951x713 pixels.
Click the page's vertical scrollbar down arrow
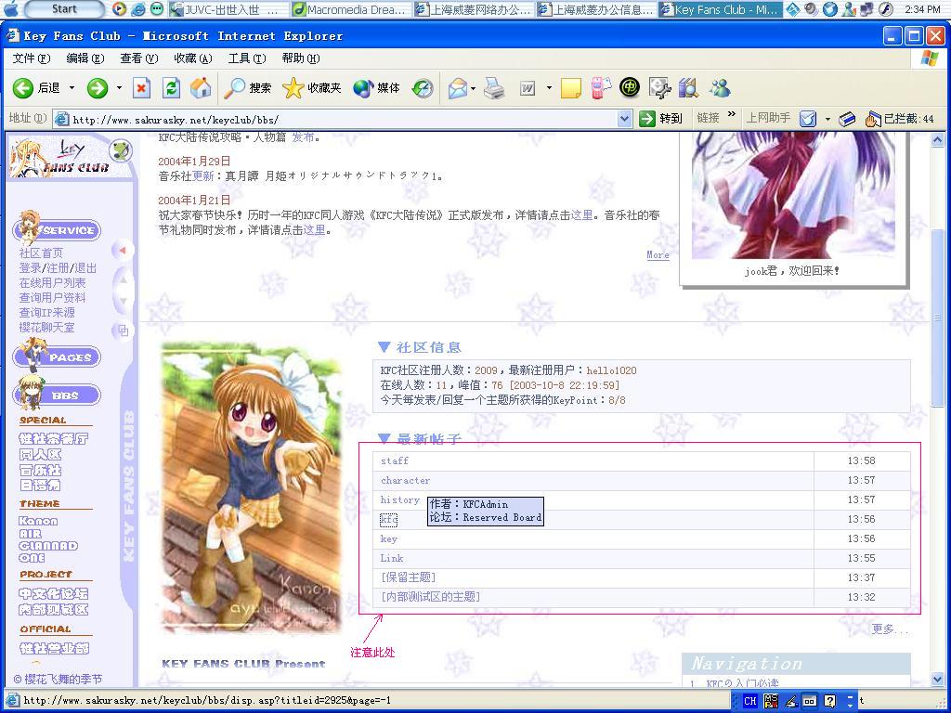(x=938, y=680)
